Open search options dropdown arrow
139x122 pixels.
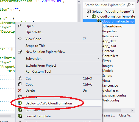click(133, 5)
